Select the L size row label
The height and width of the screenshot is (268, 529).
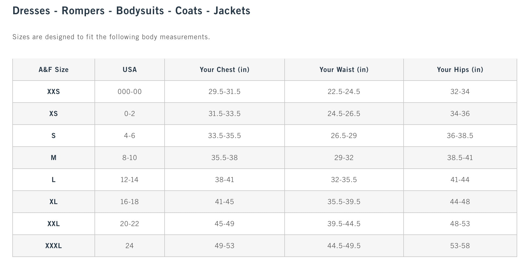coord(53,180)
